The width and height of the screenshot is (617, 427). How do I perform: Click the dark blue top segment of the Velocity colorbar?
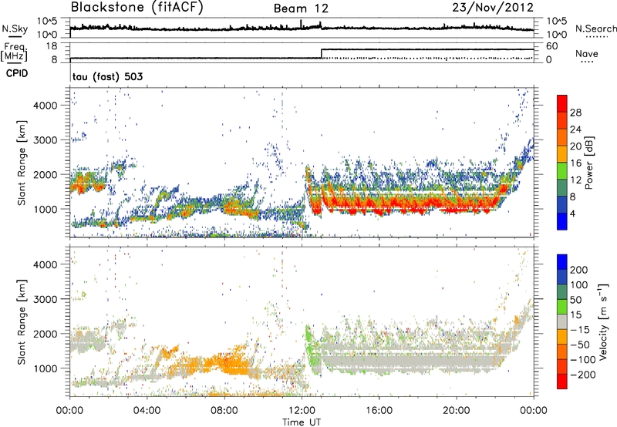tap(562, 262)
